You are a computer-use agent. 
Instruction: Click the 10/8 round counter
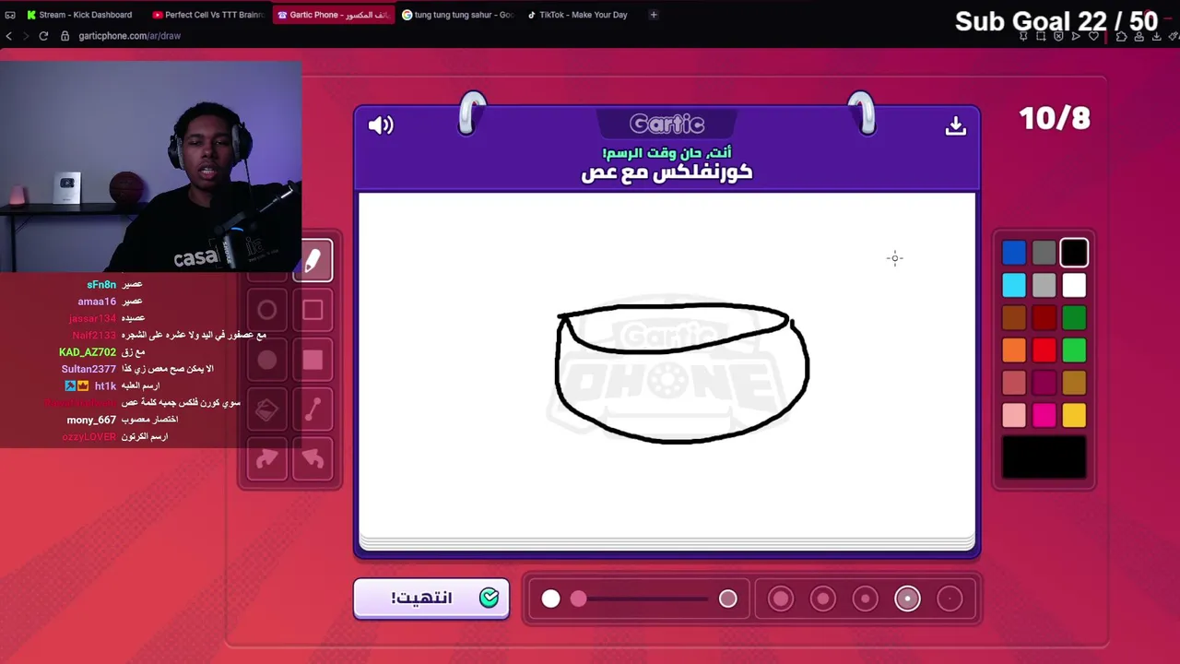click(1055, 119)
